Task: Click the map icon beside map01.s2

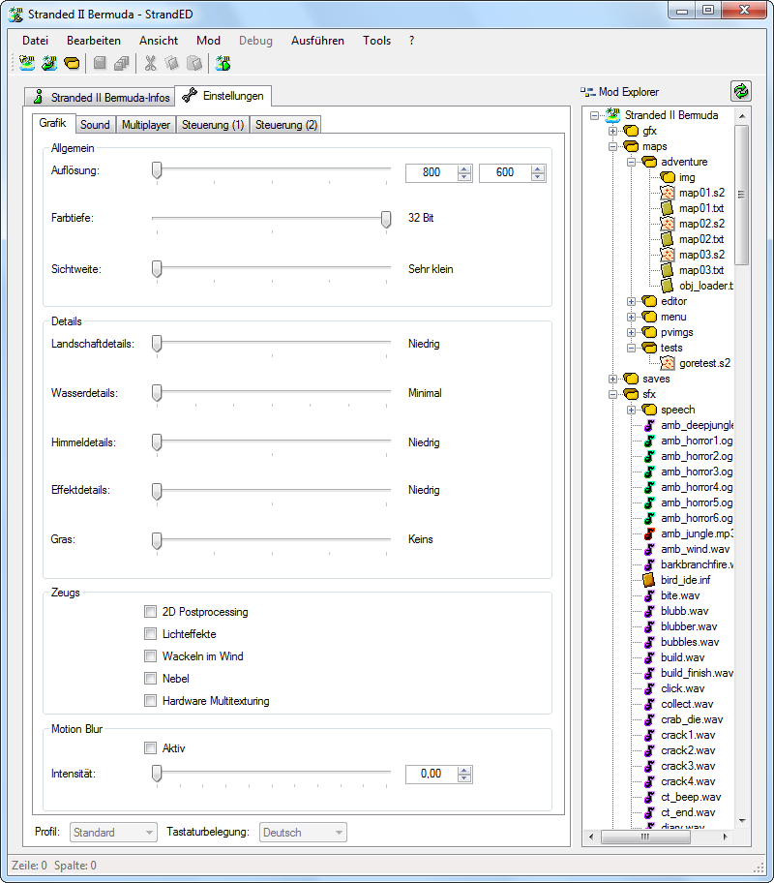Action: 667,193
